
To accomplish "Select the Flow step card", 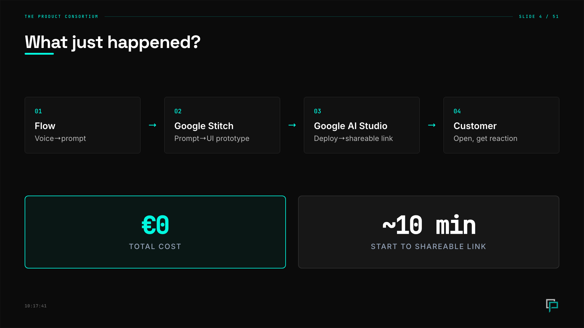I will [x=82, y=125].
